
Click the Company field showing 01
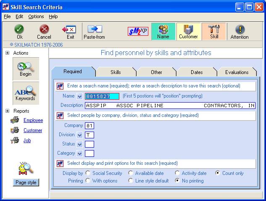click(90, 126)
